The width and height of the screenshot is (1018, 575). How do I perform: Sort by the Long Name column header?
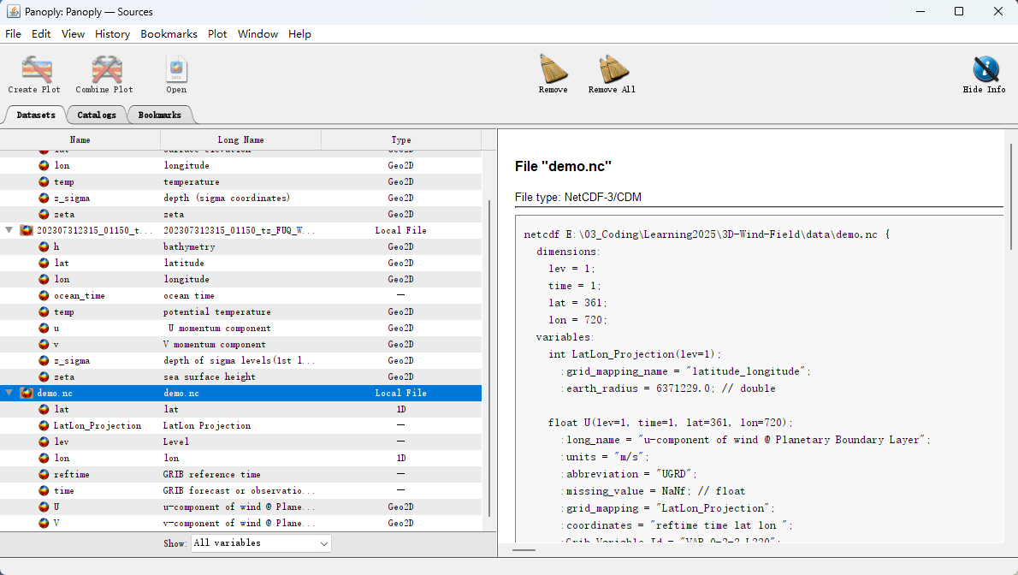pos(240,139)
